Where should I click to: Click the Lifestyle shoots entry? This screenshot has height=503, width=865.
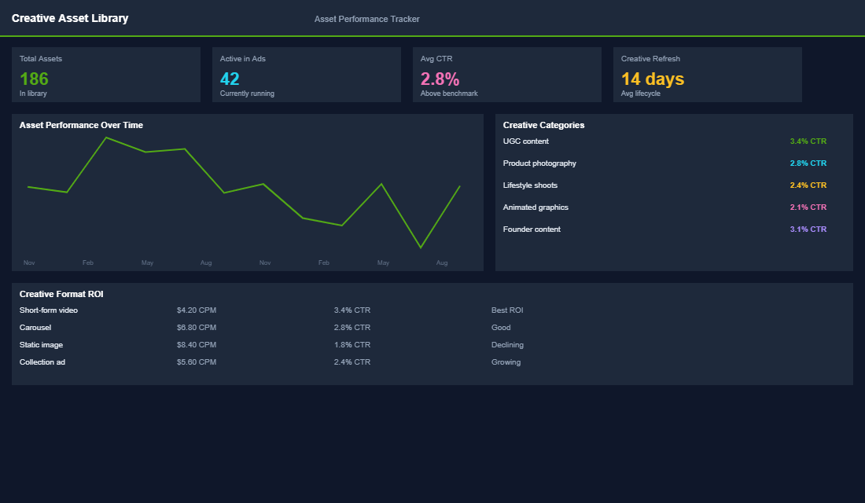pyautogui.click(x=531, y=185)
